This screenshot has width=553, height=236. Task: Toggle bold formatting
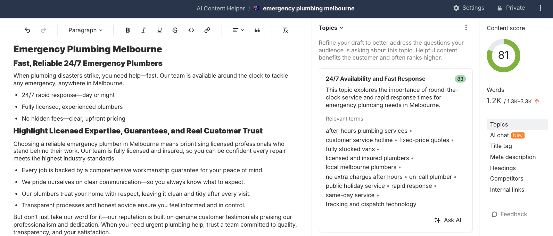tap(127, 30)
